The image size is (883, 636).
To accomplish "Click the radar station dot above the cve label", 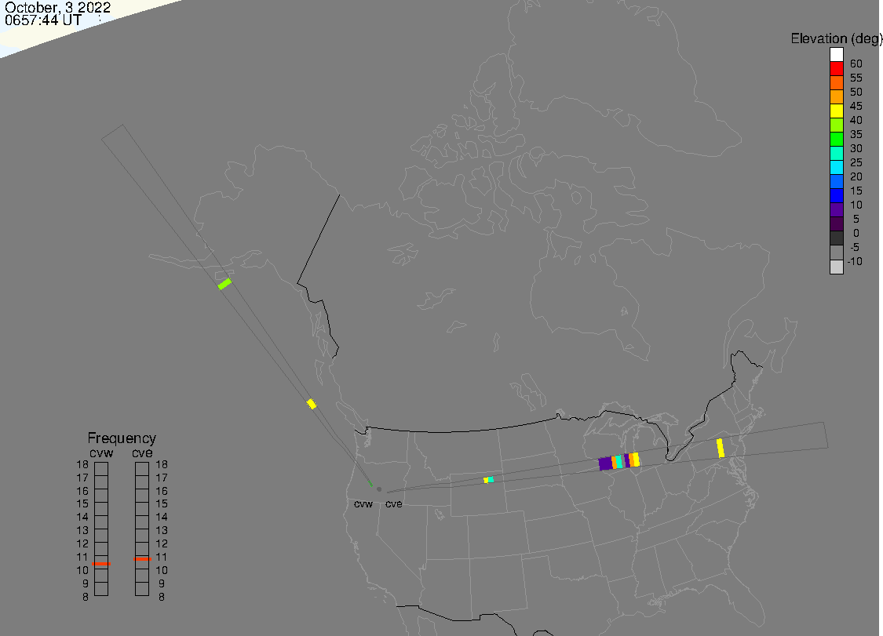I will [x=379, y=489].
